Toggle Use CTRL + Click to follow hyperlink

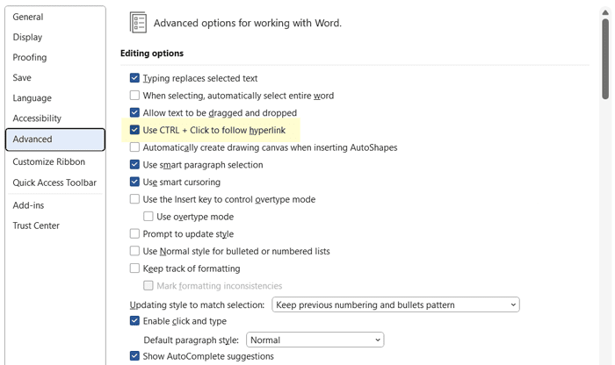coord(134,131)
